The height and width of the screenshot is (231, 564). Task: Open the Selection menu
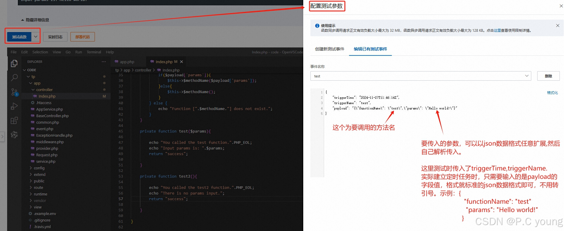click(40, 52)
